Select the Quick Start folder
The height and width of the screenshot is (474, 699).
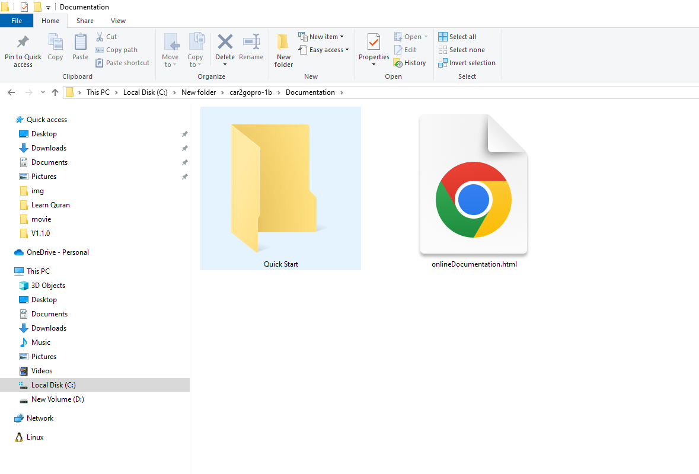click(280, 188)
